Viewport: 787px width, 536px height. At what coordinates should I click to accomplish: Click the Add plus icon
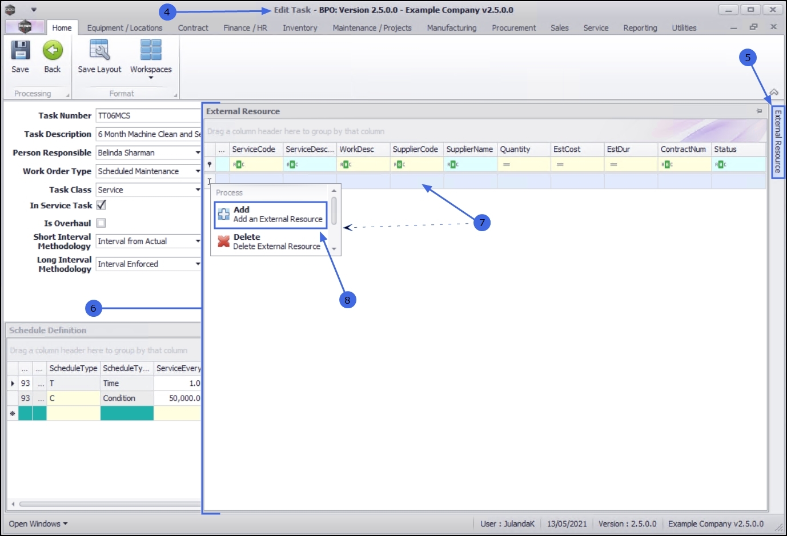[224, 215]
